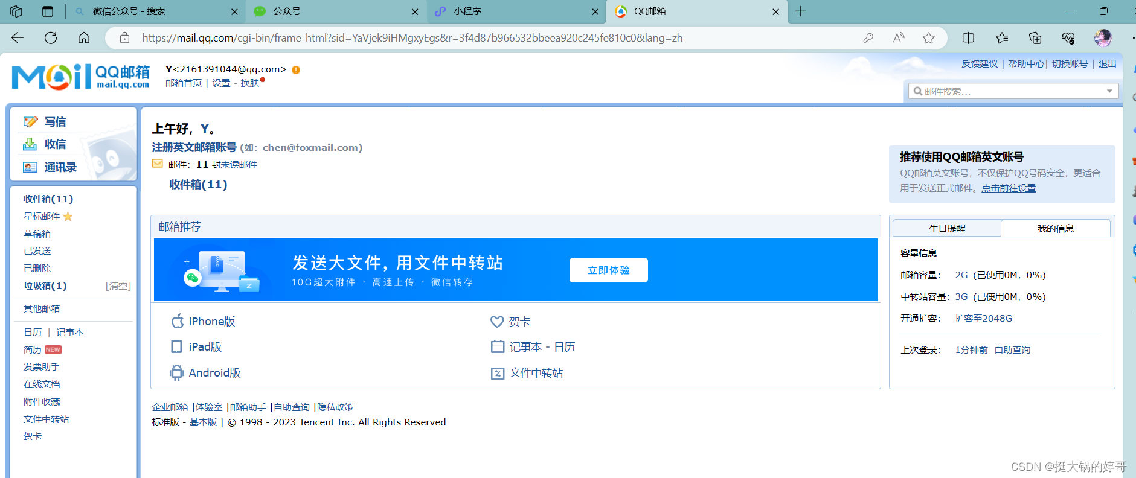
Task: Switch to the 小程序 browser tab
Action: click(x=516, y=11)
